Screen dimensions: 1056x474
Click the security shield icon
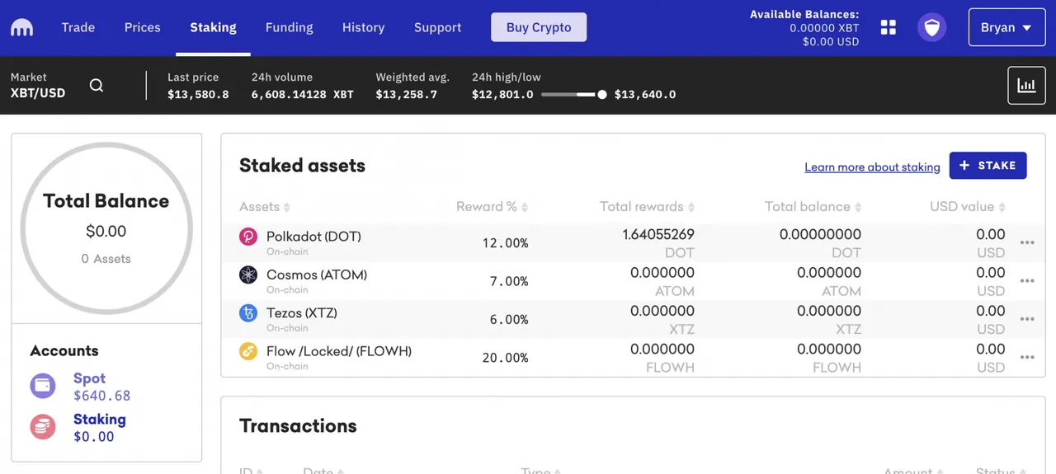tap(932, 27)
